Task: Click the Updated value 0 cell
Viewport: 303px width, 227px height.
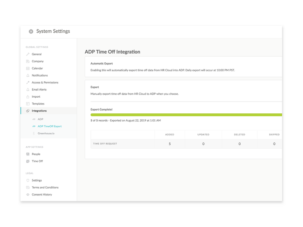Action: [x=203, y=144]
